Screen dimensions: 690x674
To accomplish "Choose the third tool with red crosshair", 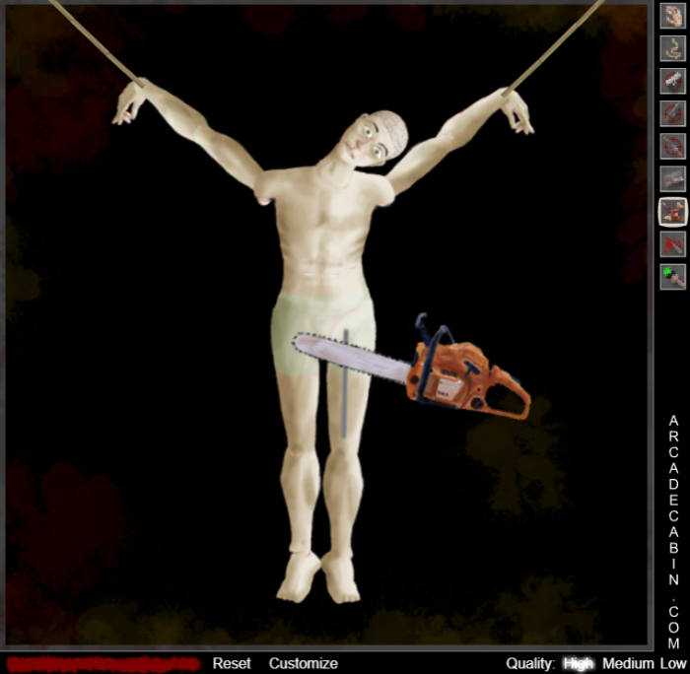I will point(672,81).
